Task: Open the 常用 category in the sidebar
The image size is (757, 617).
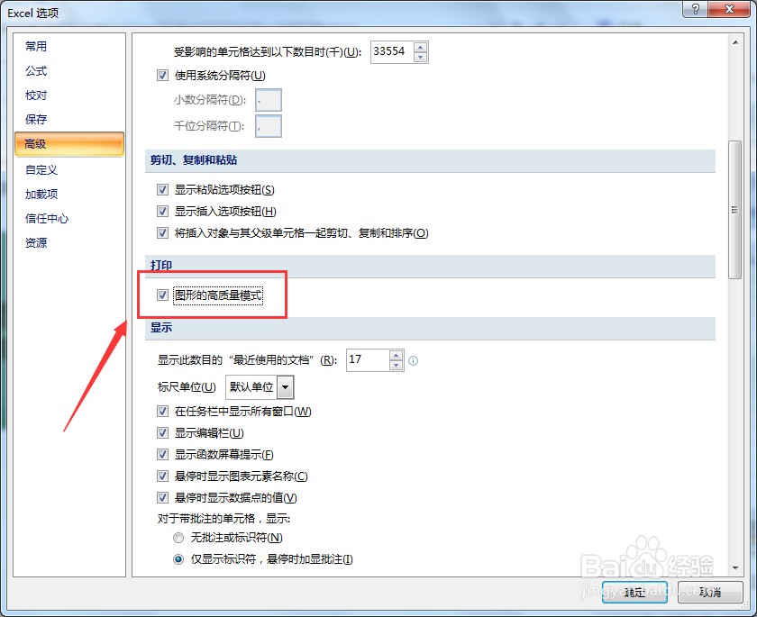Action: pos(36,46)
